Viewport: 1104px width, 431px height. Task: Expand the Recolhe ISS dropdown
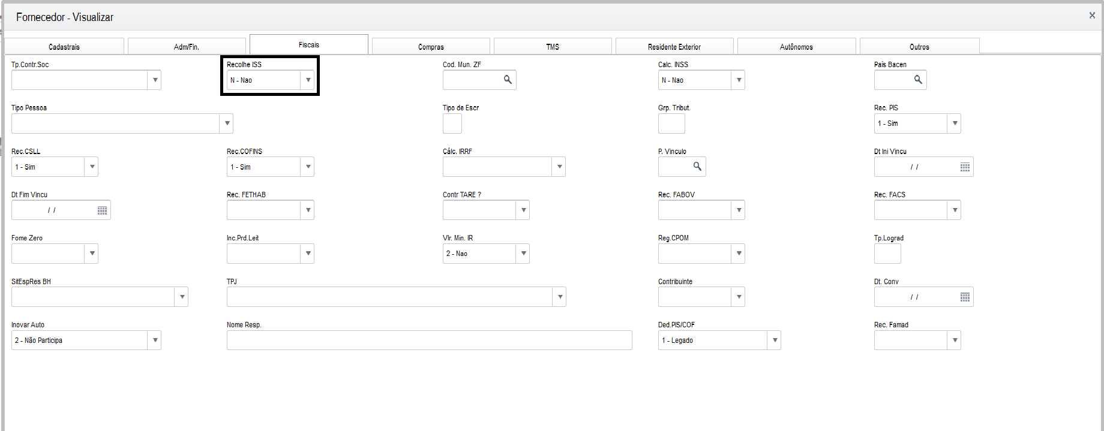[x=308, y=80]
